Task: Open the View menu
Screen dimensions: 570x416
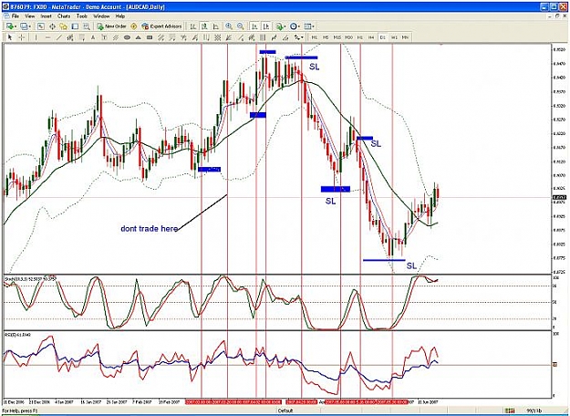Action: tap(29, 16)
